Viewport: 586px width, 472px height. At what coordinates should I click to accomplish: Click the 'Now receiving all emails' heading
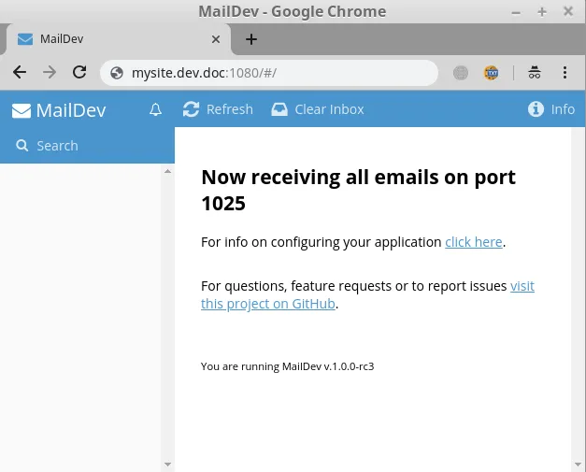(x=358, y=190)
